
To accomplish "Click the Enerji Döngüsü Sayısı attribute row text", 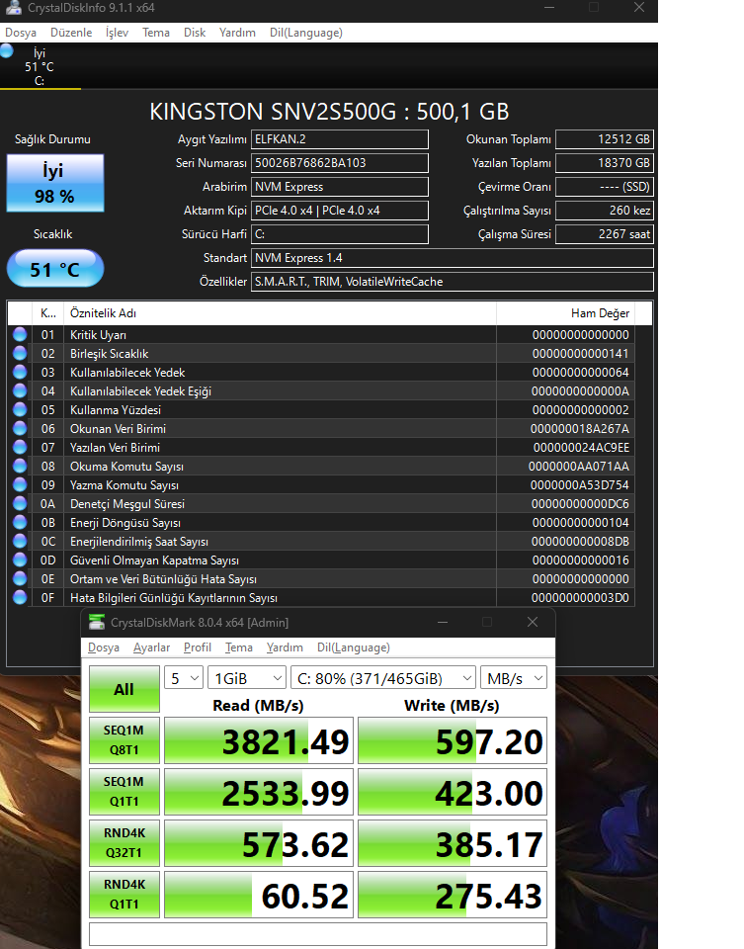I will pyautogui.click(x=125, y=522).
